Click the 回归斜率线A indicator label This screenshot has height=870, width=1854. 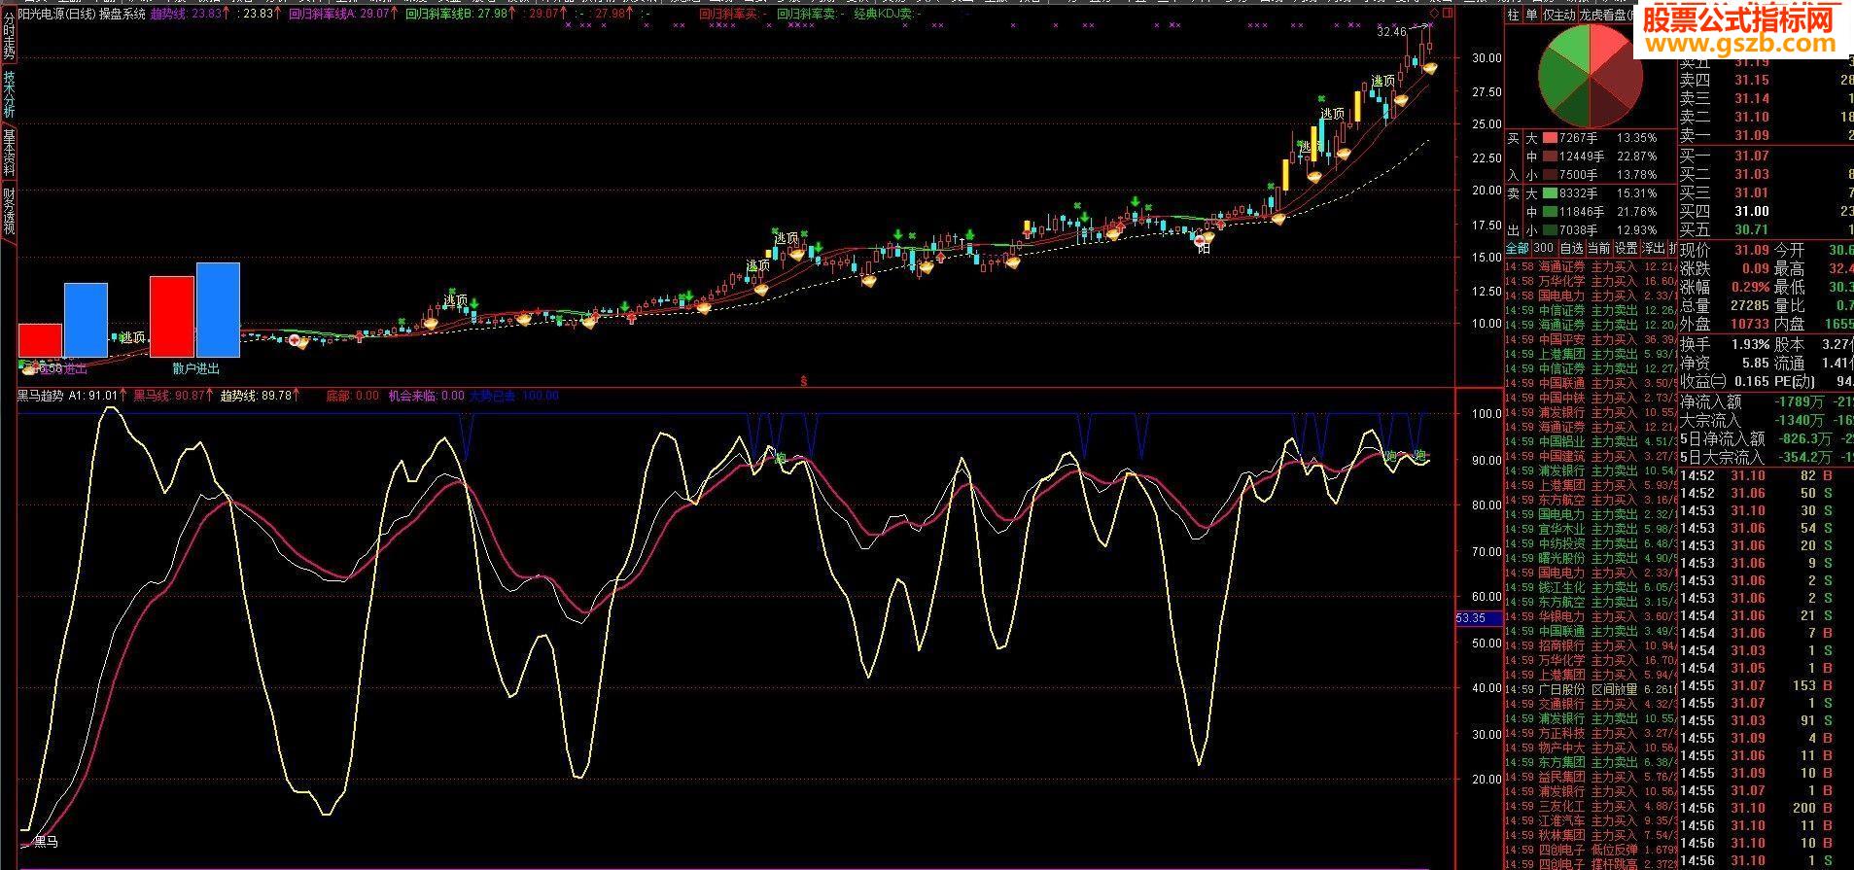coord(343,15)
